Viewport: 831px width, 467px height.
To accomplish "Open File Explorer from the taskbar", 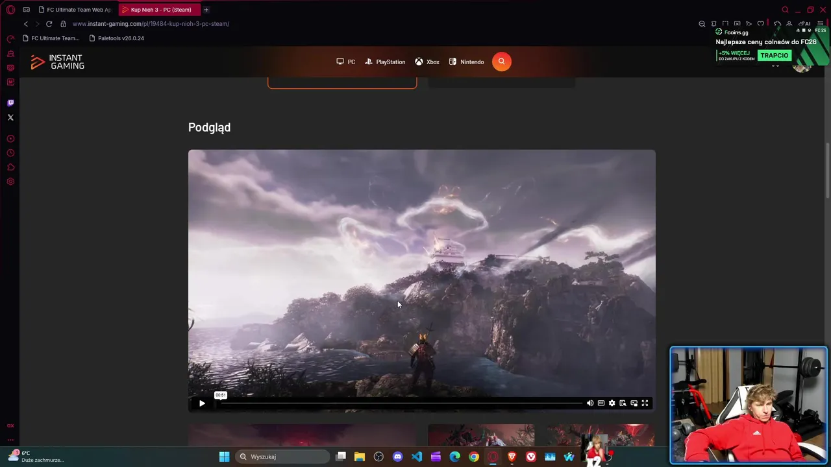I will 360,457.
